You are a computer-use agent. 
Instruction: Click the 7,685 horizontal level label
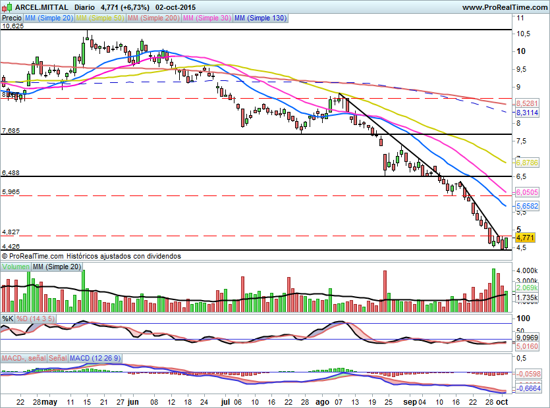tap(11, 131)
